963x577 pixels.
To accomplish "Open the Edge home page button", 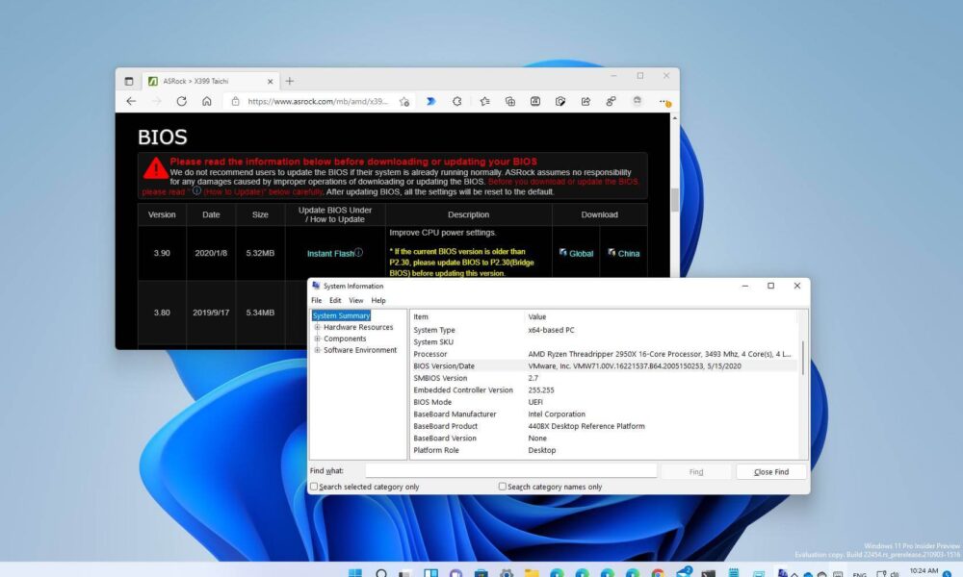I will tap(207, 101).
